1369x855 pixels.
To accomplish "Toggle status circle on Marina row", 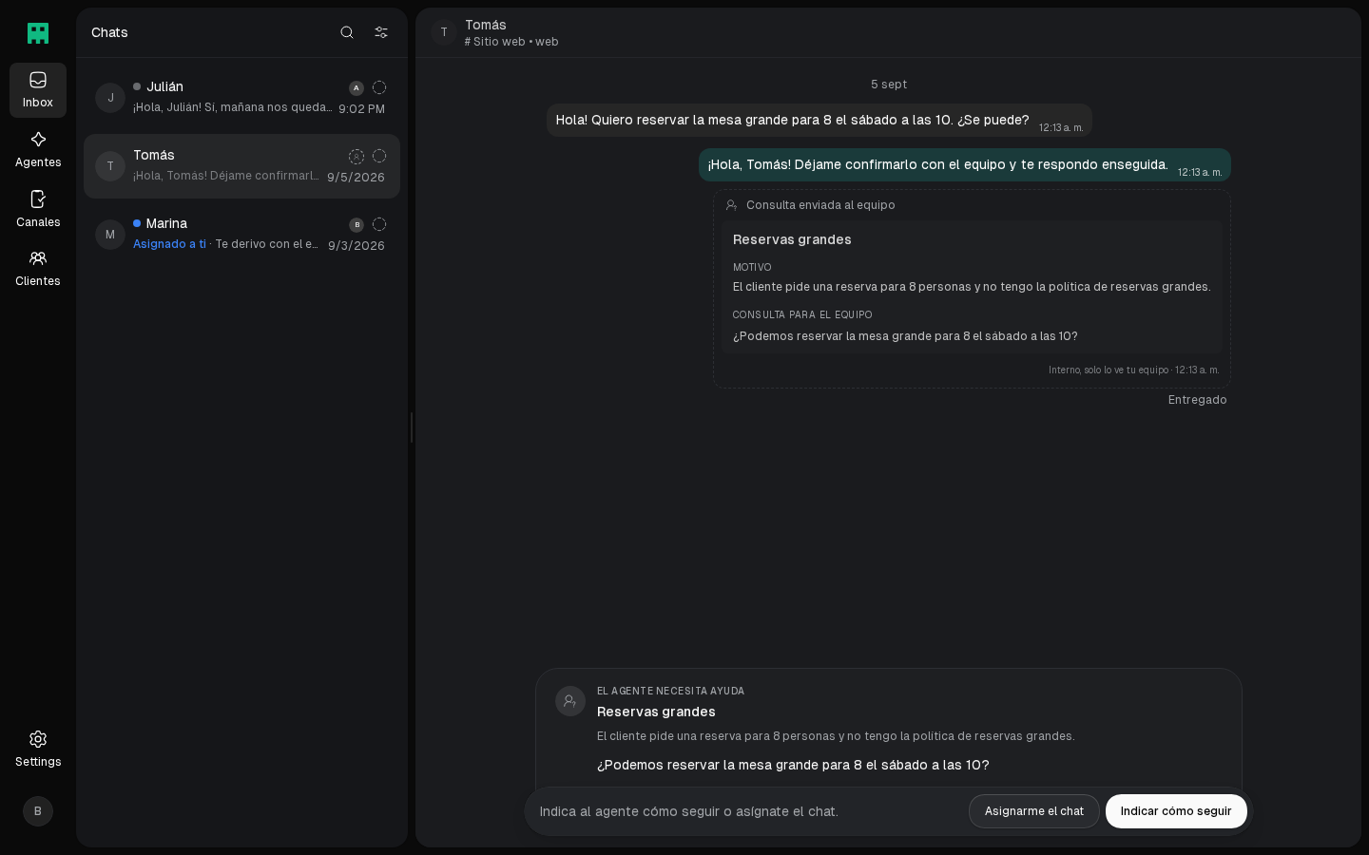I will point(379,224).
